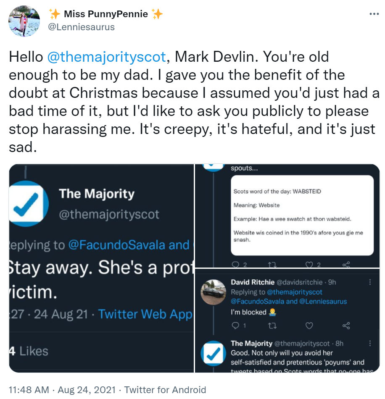The image size is (385, 399).
Task: Click the reply icon under WABSTEID card
Action: click(x=236, y=265)
